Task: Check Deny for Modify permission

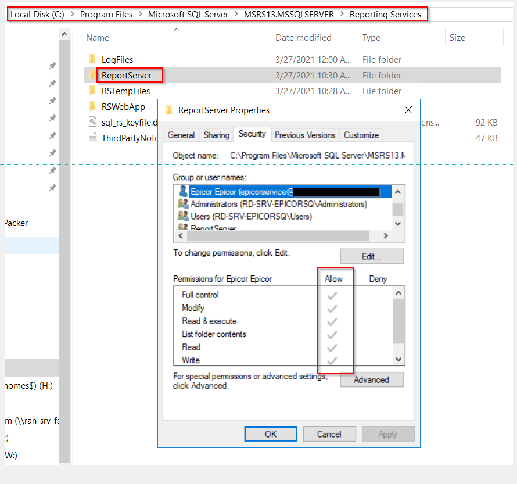Action: pos(378,308)
